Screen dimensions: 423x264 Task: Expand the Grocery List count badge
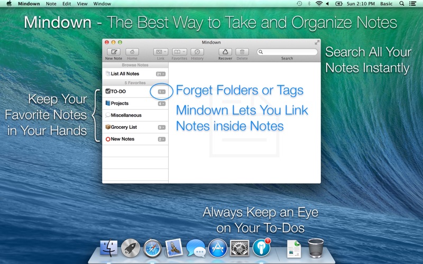tap(162, 127)
